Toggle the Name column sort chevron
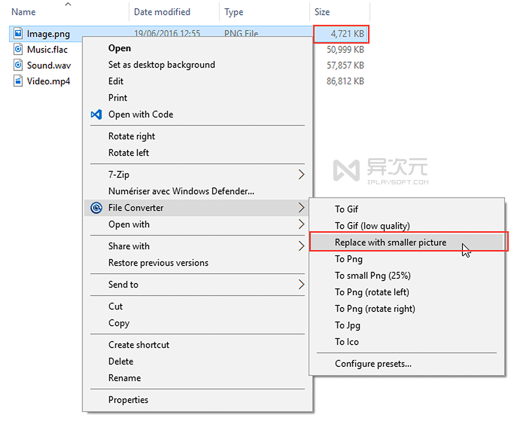This screenshot has height=421, width=514. point(68,4)
